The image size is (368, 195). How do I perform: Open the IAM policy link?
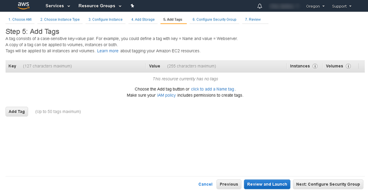166,95
